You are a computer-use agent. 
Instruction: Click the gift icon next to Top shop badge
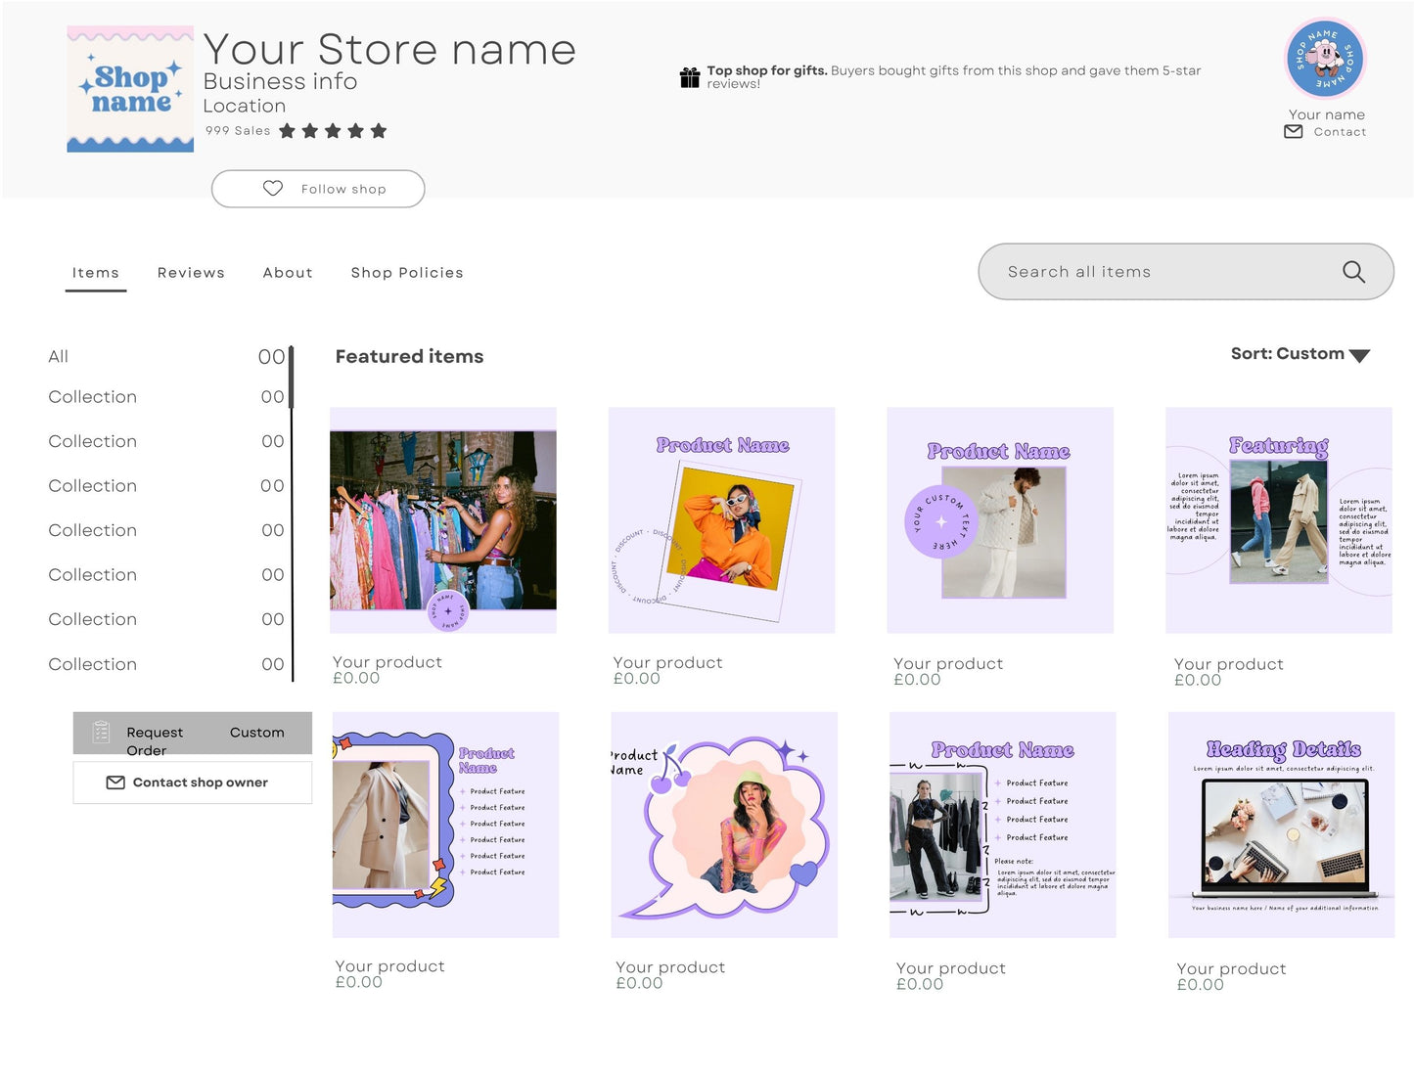pos(691,75)
